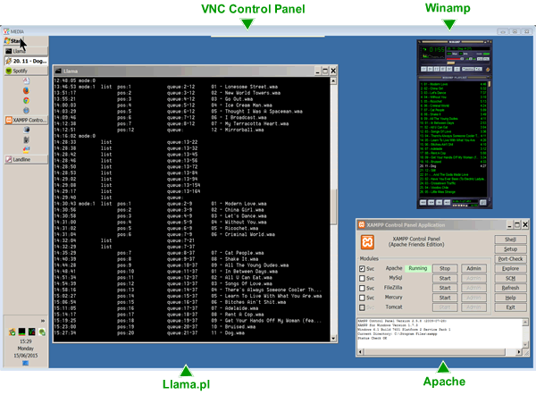536x395 pixels.
Task: Toggle Winamp playlist PL button
Action: 486,59
